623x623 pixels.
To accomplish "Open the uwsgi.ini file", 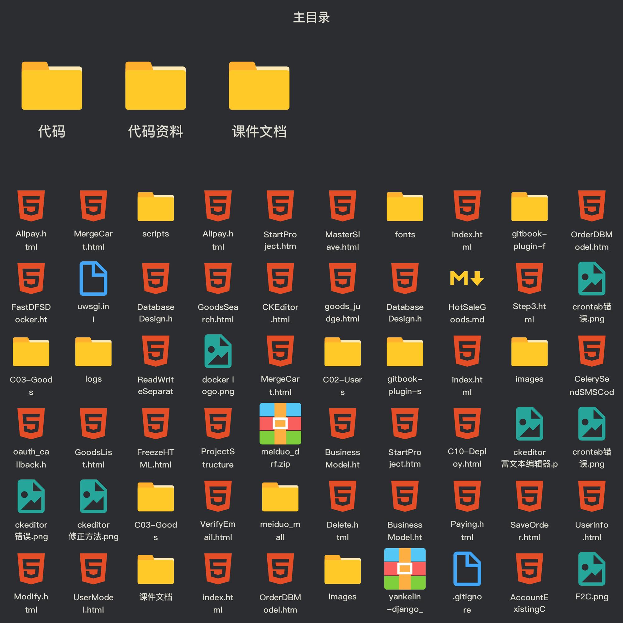I will (x=93, y=278).
